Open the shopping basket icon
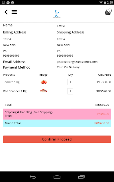 (x=108, y=12)
